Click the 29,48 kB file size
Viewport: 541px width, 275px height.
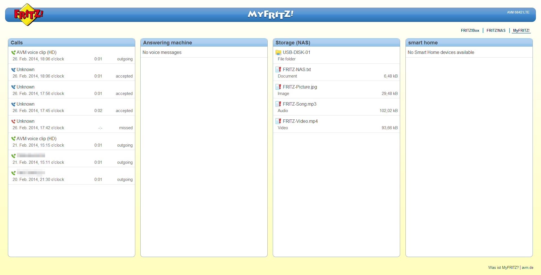click(390, 94)
